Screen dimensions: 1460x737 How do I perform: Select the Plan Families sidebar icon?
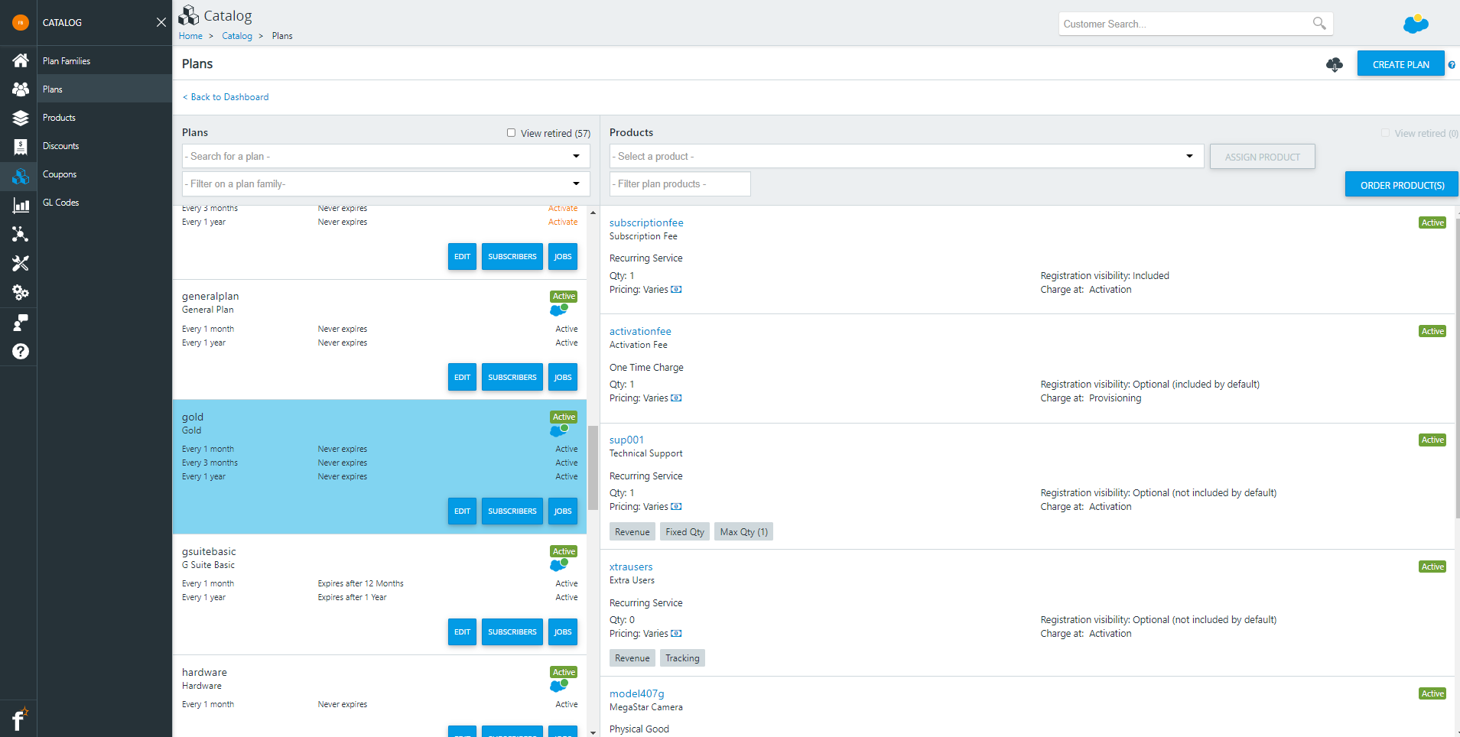coord(19,89)
